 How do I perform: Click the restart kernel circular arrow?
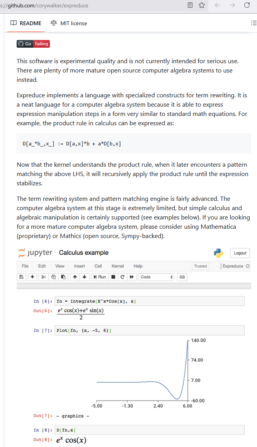[123, 277]
